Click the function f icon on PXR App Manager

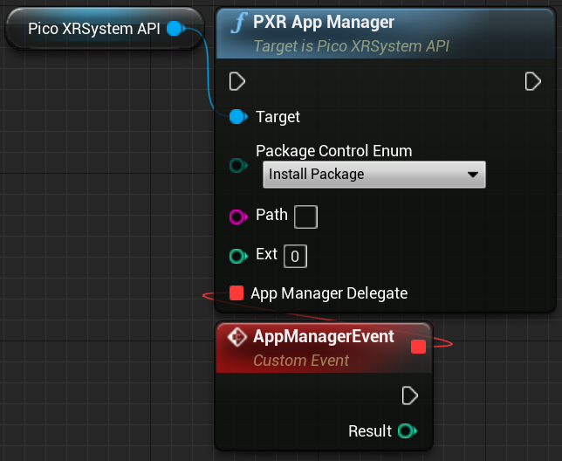tap(239, 23)
